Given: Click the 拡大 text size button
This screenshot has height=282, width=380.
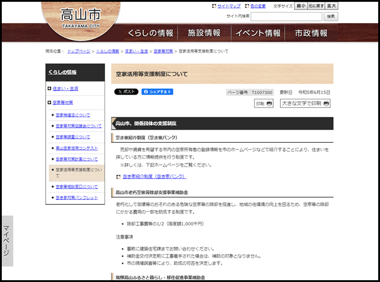Looking at the screenshot, I should (331, 6).
